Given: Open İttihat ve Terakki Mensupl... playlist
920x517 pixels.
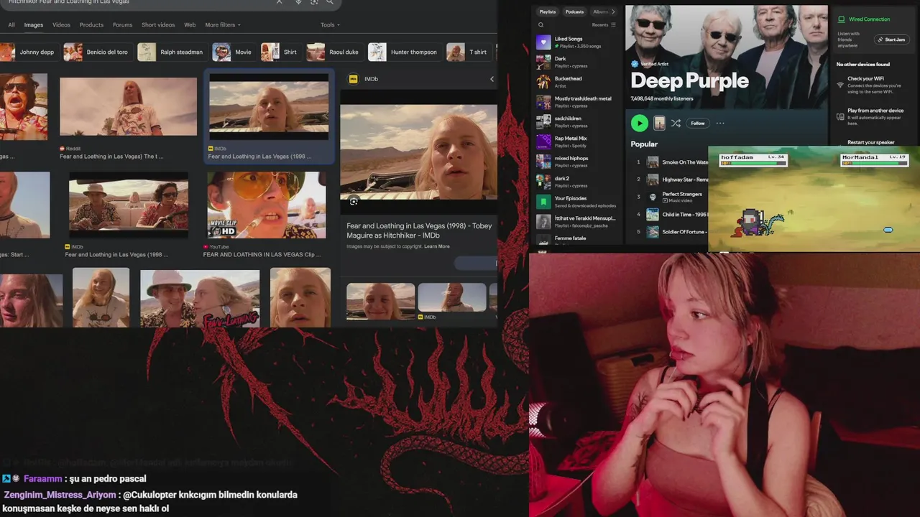Looking at the screenshot, I should point(576,221).
